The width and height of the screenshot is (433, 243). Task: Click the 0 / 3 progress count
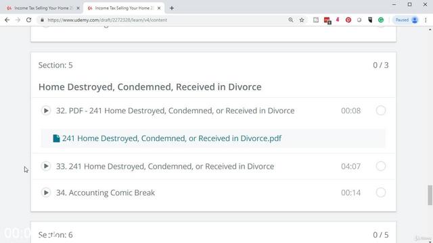[380, 65]
